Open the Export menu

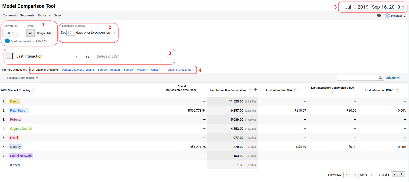pyautogui.click(x=44, y=15)
